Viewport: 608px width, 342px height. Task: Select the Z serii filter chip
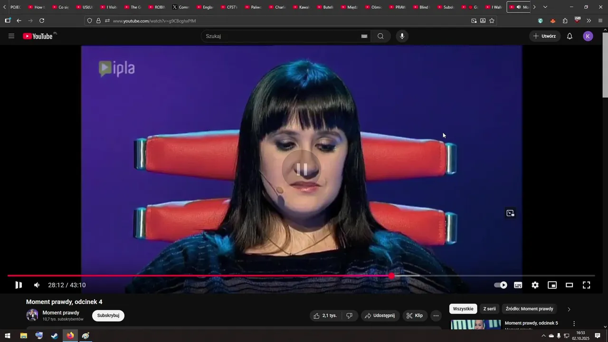point(489,309)
